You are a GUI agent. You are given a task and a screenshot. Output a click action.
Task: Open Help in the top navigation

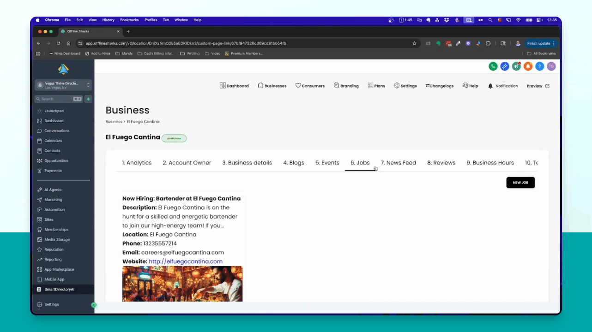coord(471,86)
